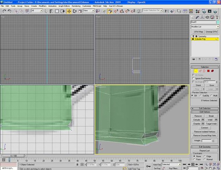The width and height of the screenshot is (221, 170).
Task: Open the Rendering menu
Action: tap(77, 6)
